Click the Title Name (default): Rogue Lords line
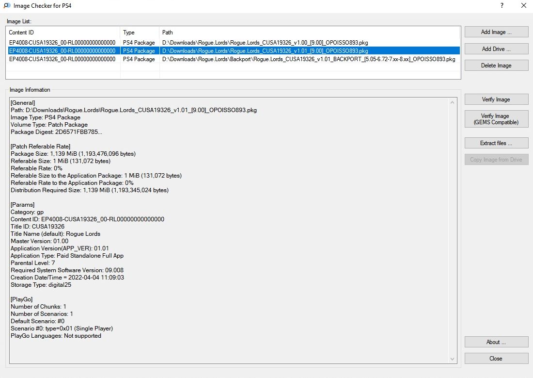The height and width of the screenshot is (378, 533). click(55, 233)
